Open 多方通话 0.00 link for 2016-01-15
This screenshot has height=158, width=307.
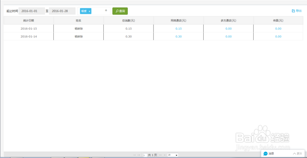(x=228, y=29)
